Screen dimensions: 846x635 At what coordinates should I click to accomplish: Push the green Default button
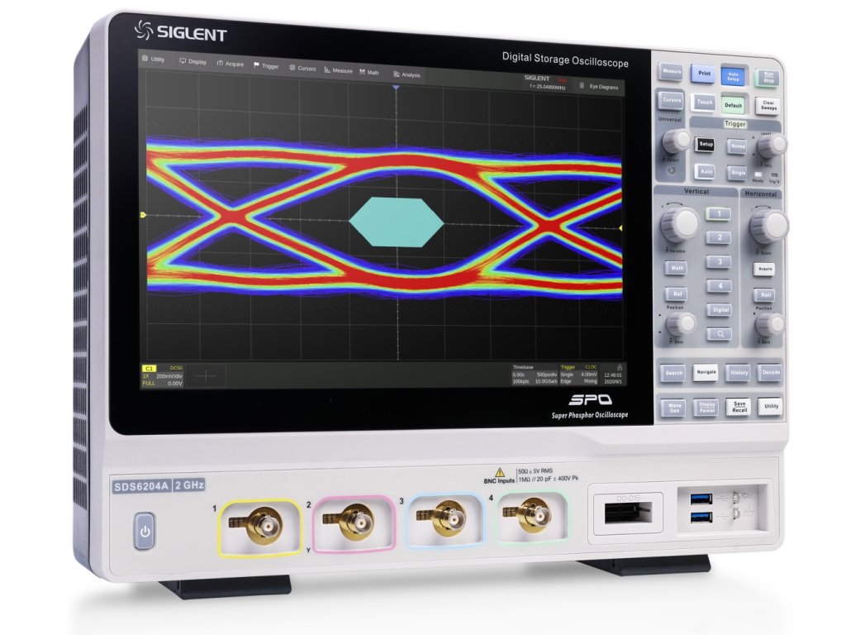[734, 105]
